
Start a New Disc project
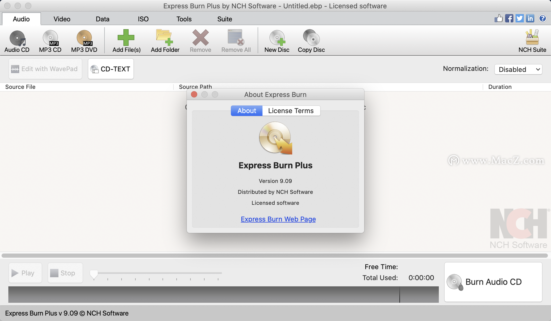pos(277,41)
